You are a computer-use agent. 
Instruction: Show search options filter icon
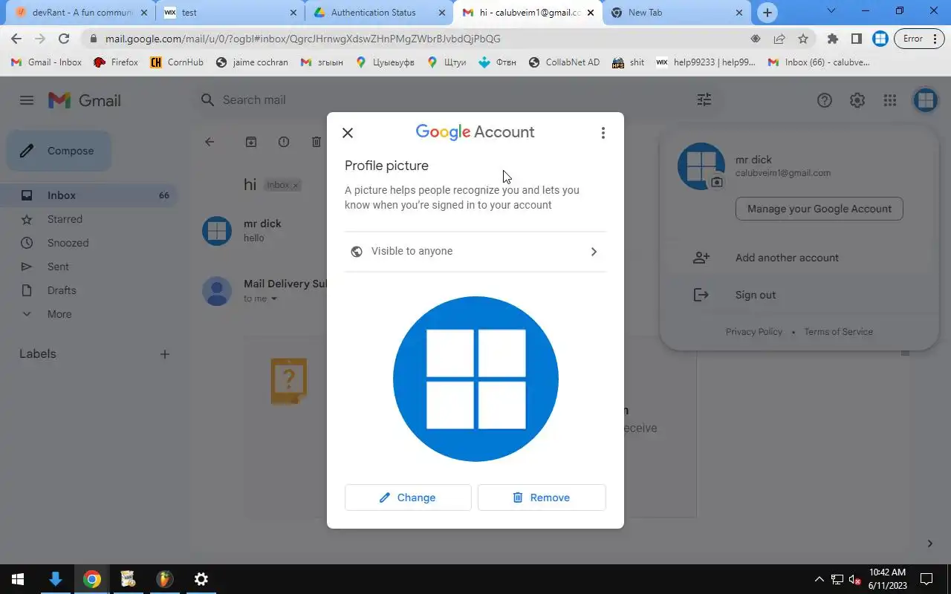pyautogui.click(x=704, y=99)
